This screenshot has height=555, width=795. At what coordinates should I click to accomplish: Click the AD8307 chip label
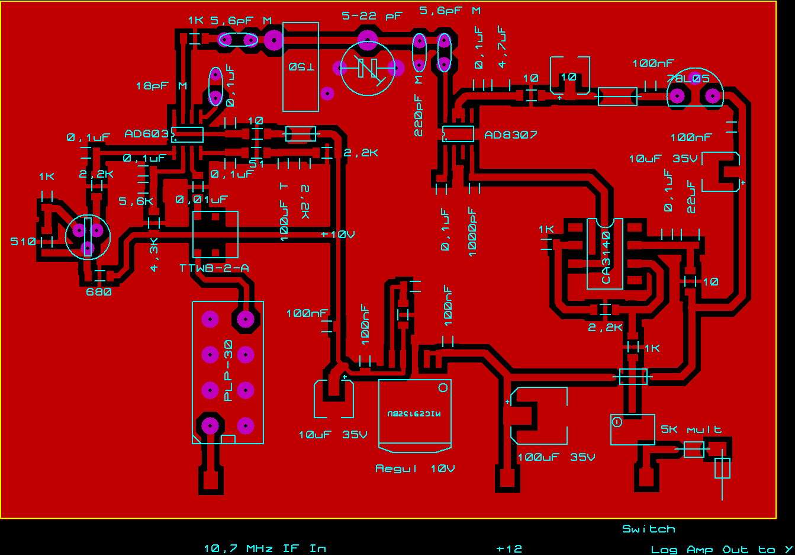[510, 134]
